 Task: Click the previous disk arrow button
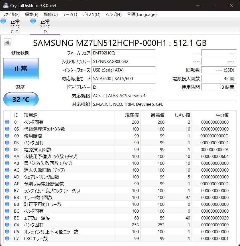coord(7,42)
